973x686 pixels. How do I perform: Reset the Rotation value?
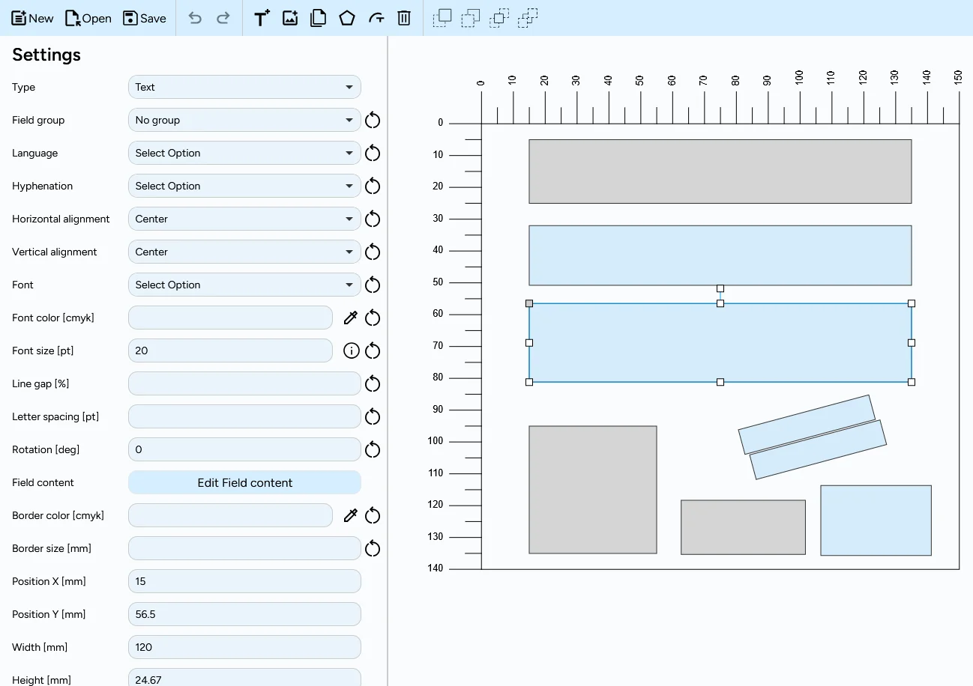pos(373,450)
